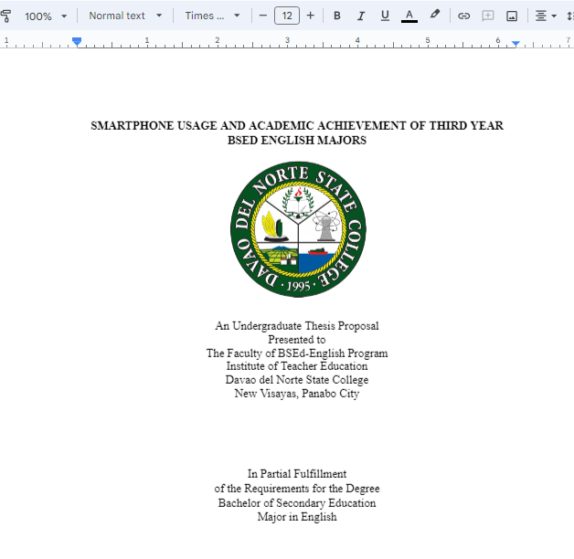The height and width of the screenshot is (559, 574).
Task: Click the text 'BSED ENGLISH MAJORS'
Action: (x=297, y=140)
